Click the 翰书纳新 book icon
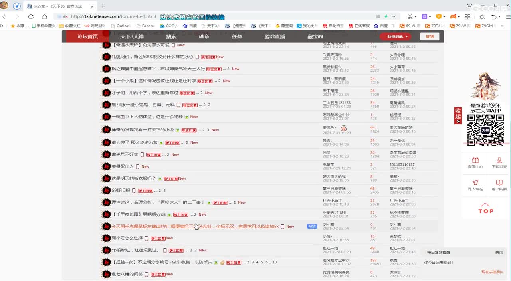Viewport: 511px width, 281px height. click(499, 183)
